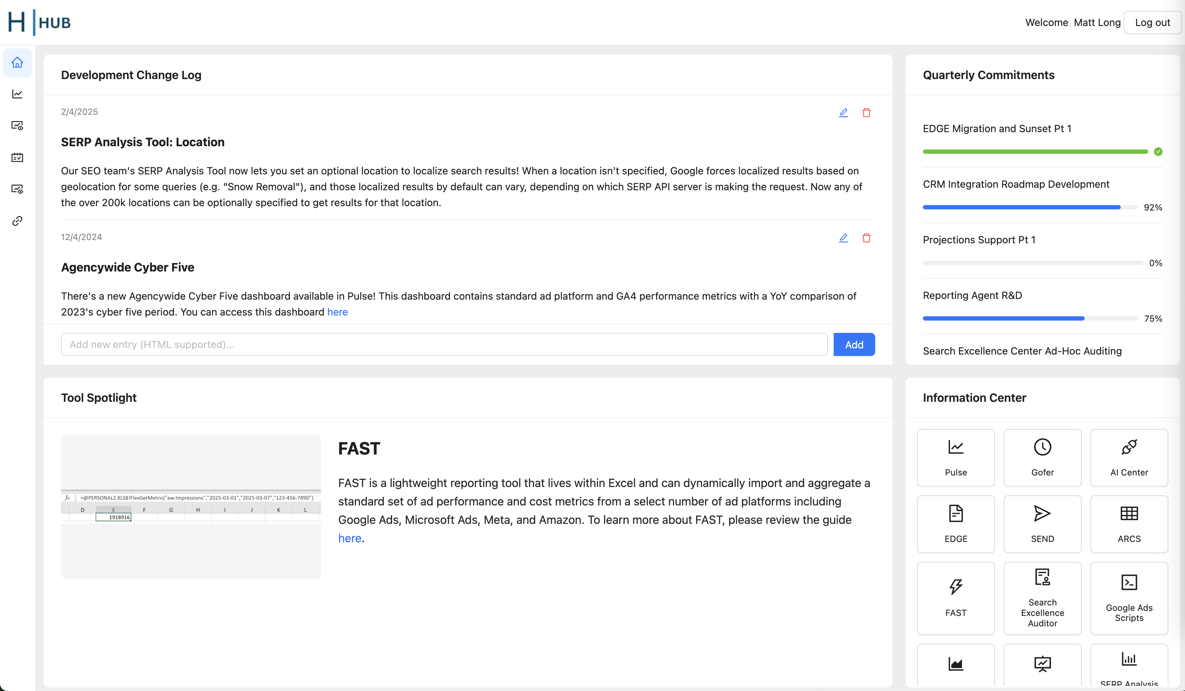Edit the SERP Analysis Tool entry
1185x691 pixels.
tap(843, 112)
